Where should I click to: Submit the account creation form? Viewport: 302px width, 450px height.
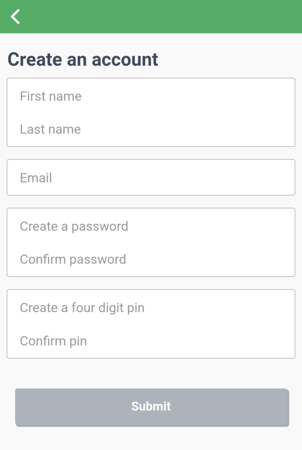click(x=152, y=406)
